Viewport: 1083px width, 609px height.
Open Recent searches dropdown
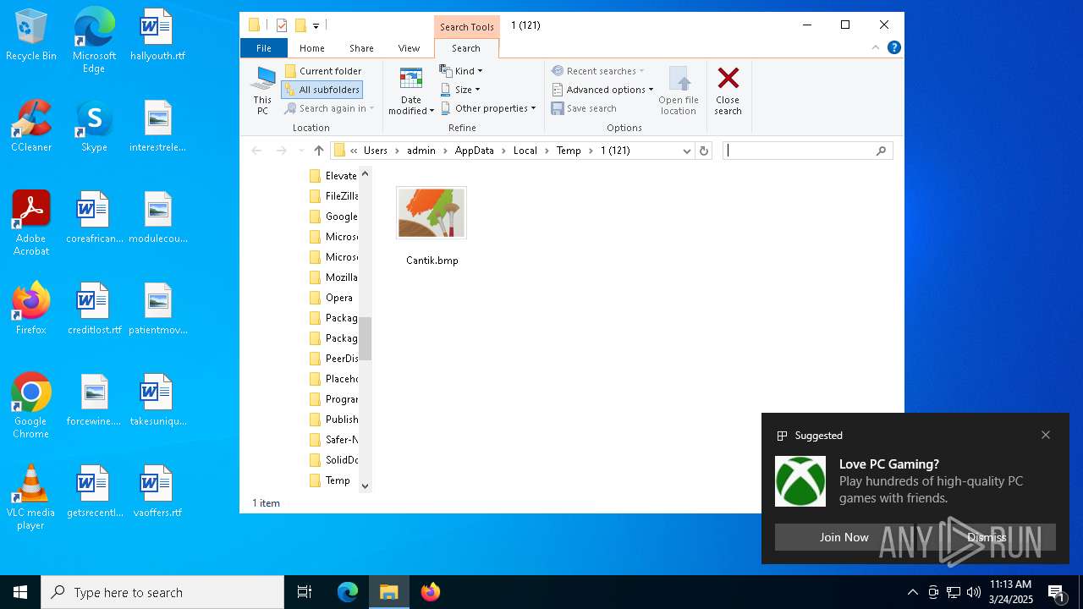pos(598,71)
